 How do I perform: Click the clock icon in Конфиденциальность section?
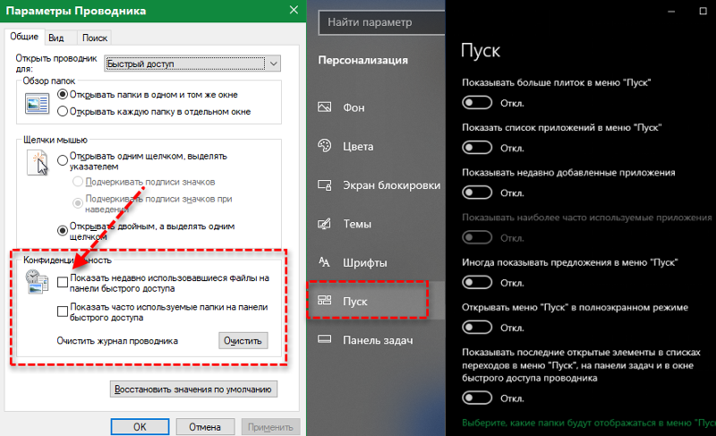click(37, 281)
